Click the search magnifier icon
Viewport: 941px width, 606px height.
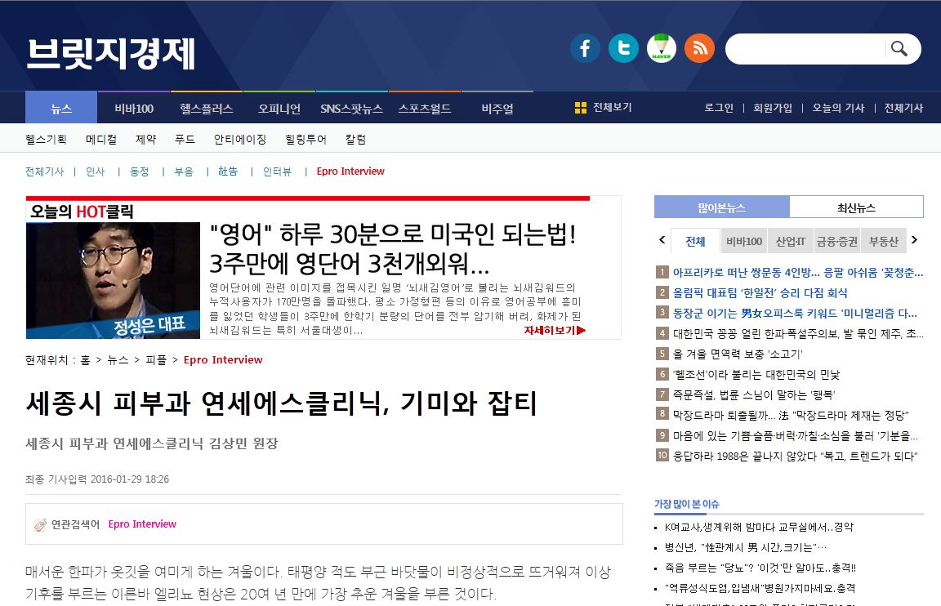click(899, 49)
